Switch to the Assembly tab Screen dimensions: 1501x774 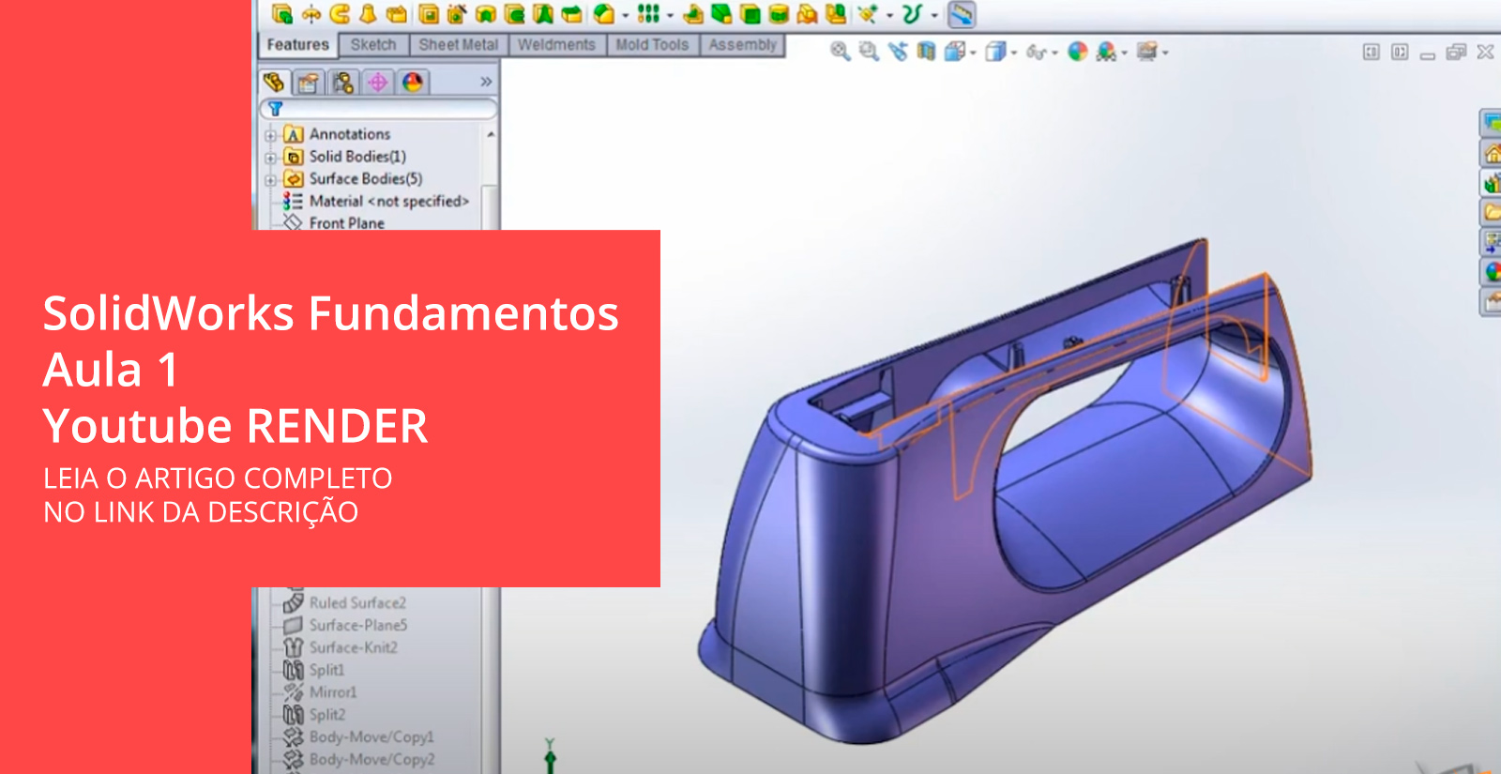(742, 44)
